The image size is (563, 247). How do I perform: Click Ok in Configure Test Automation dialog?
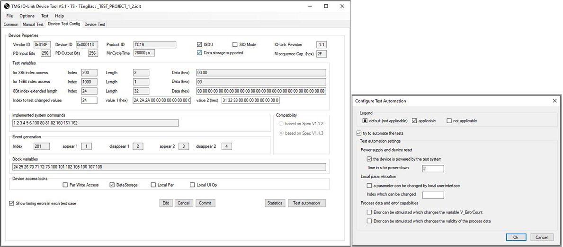click(516, 238)
